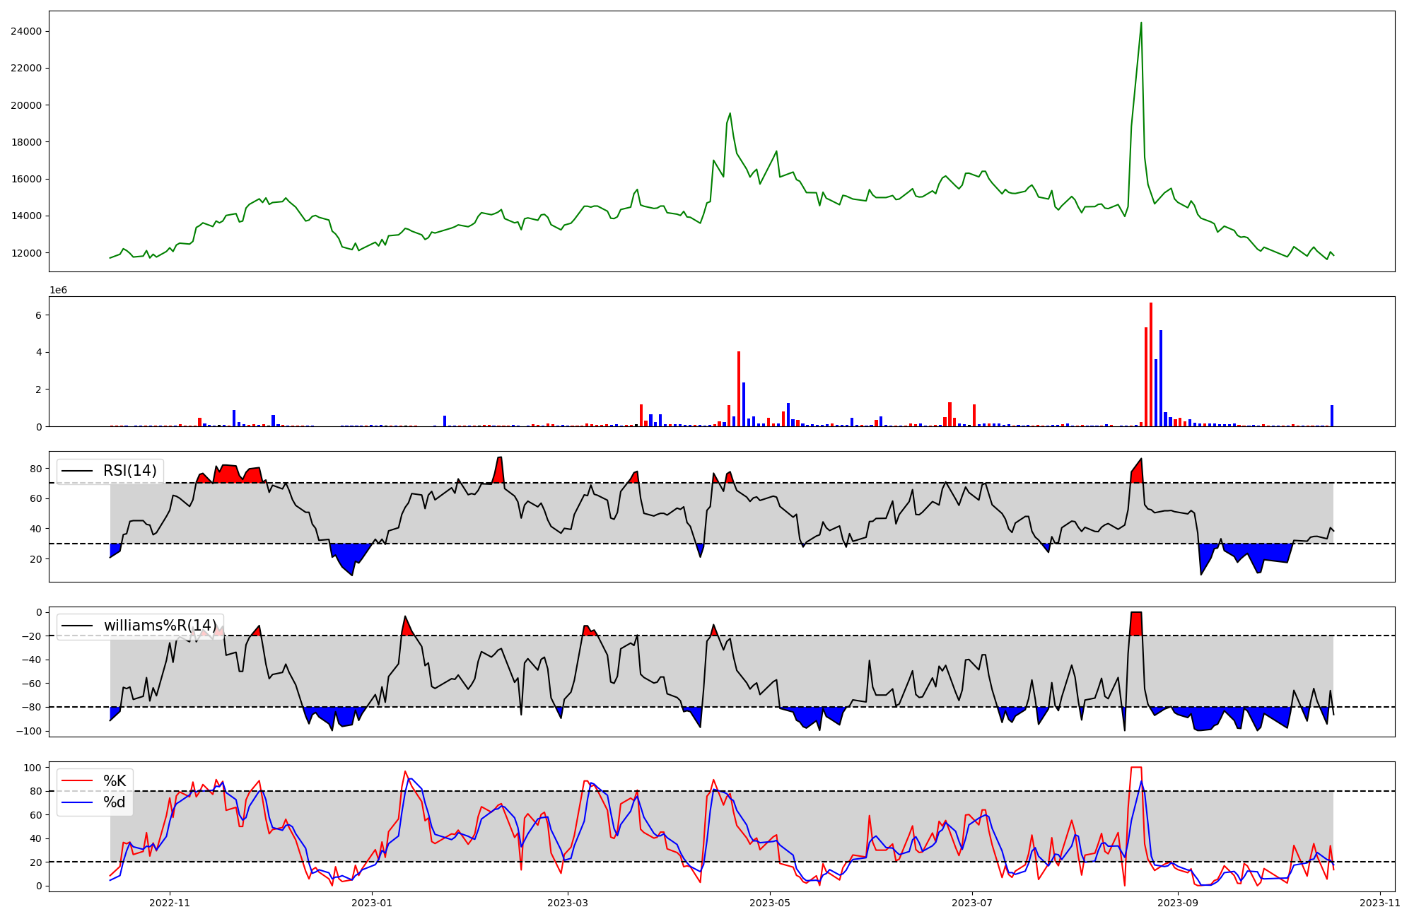Click the %K legend entry
The image size is (1414, 919).
pyautogui.click(x=115, y=781)
